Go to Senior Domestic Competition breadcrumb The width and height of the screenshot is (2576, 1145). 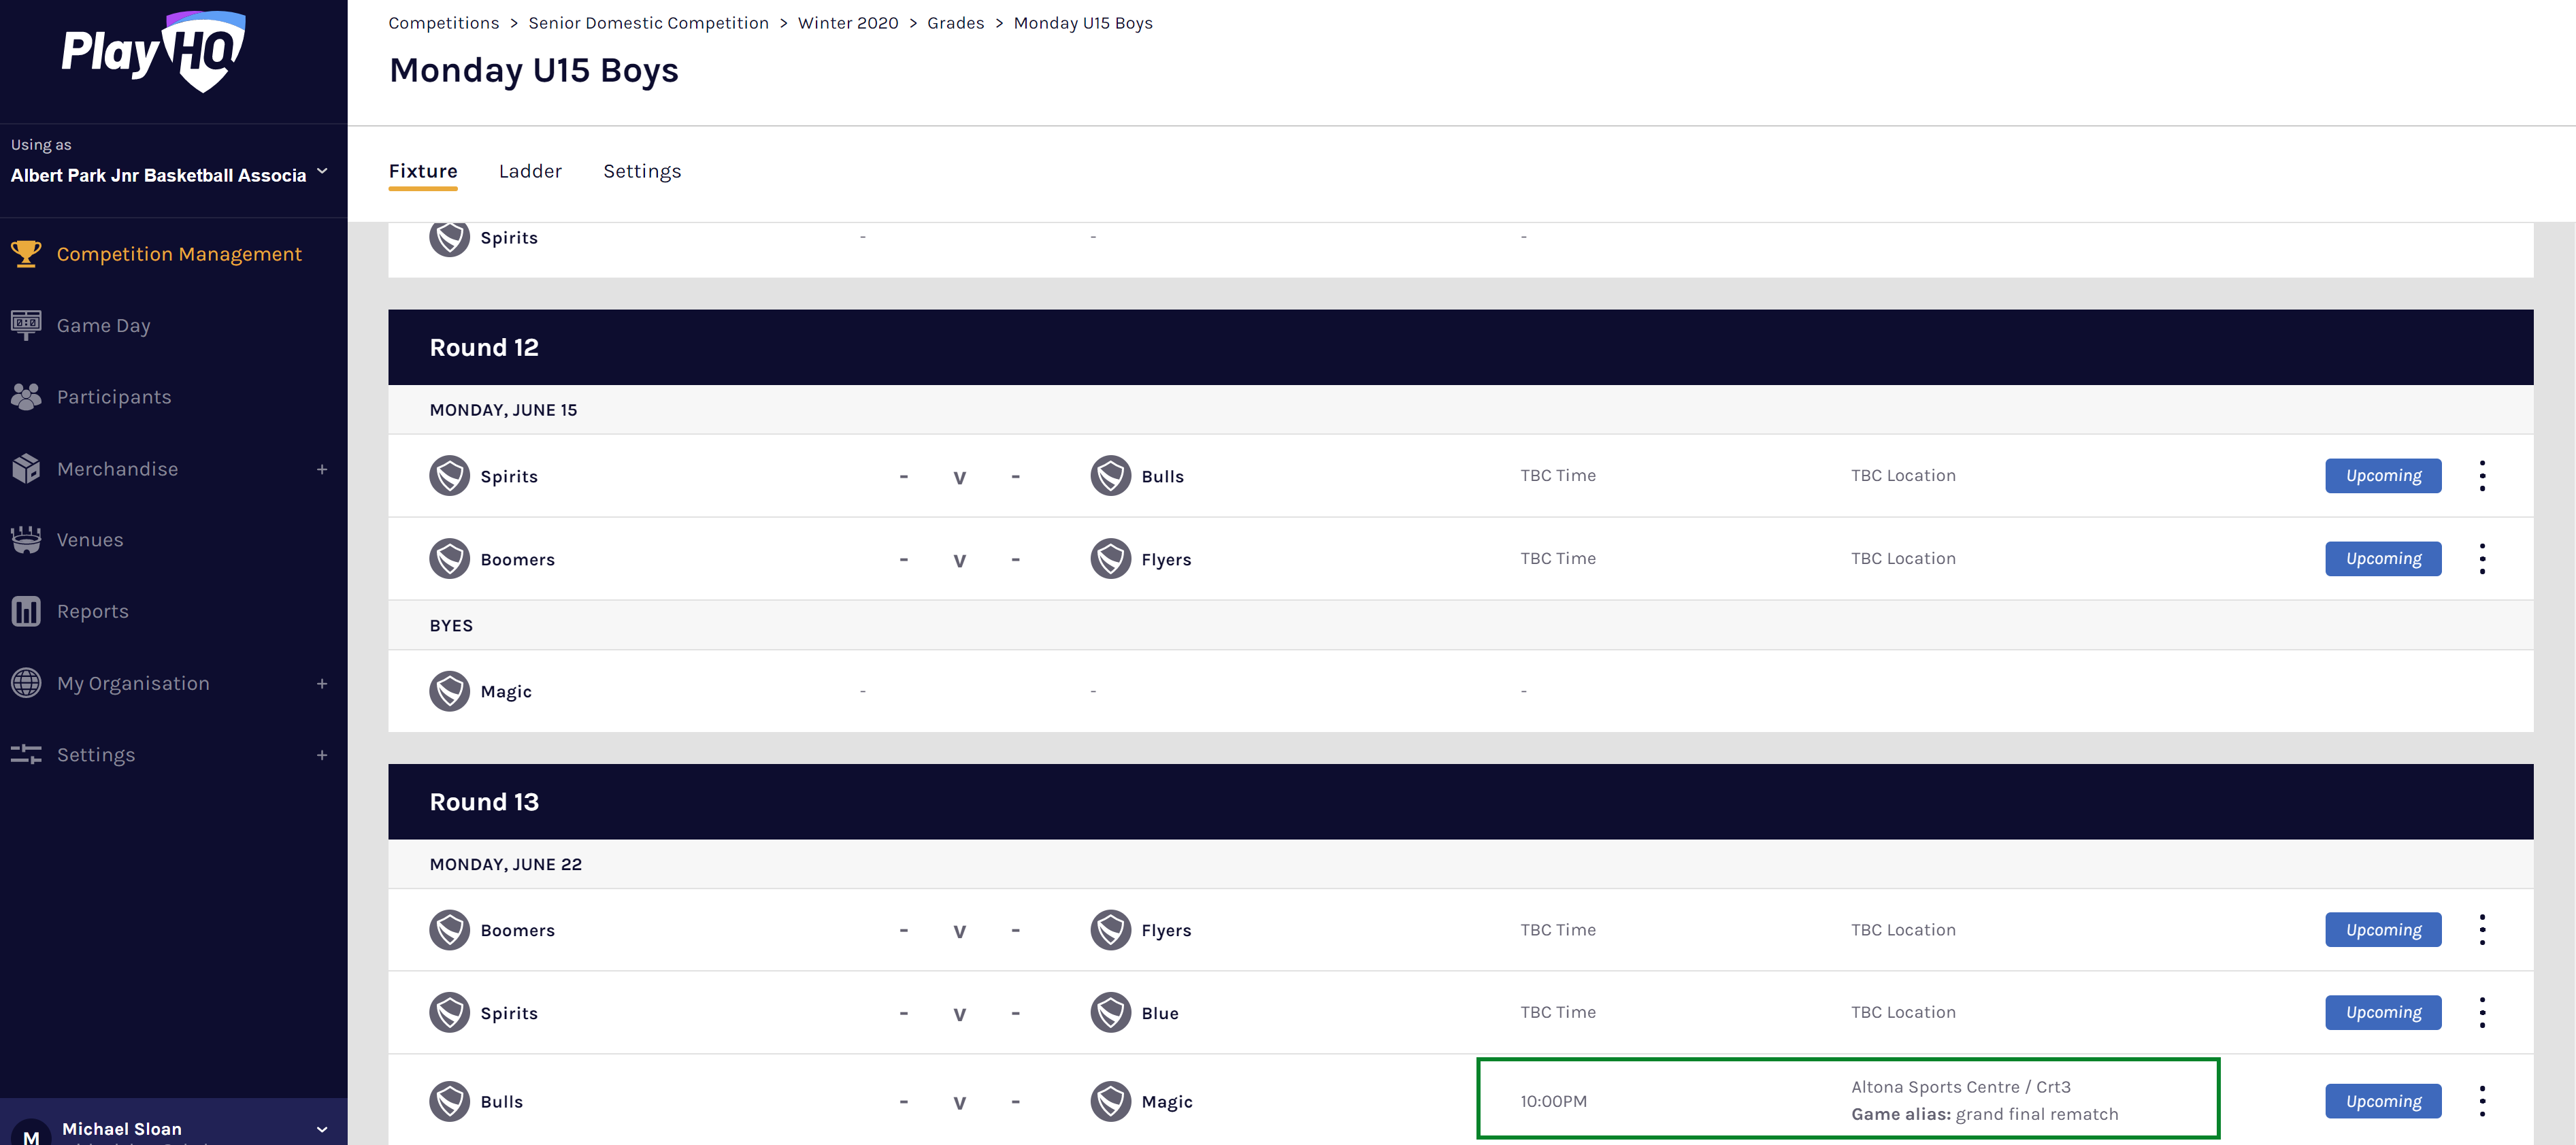coord(648,23)
